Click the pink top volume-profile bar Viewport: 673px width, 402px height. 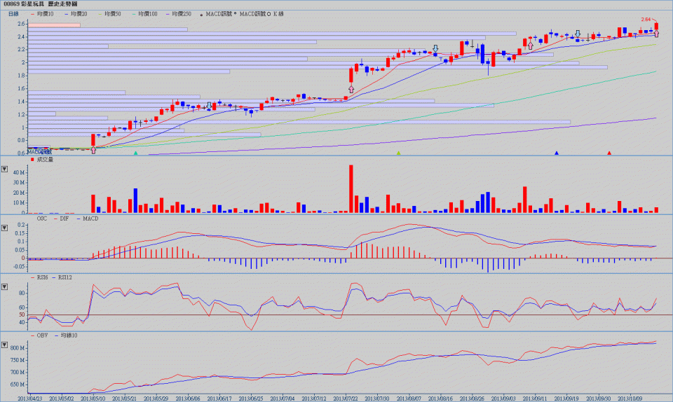pyautogui.click(x=40, y=25)
